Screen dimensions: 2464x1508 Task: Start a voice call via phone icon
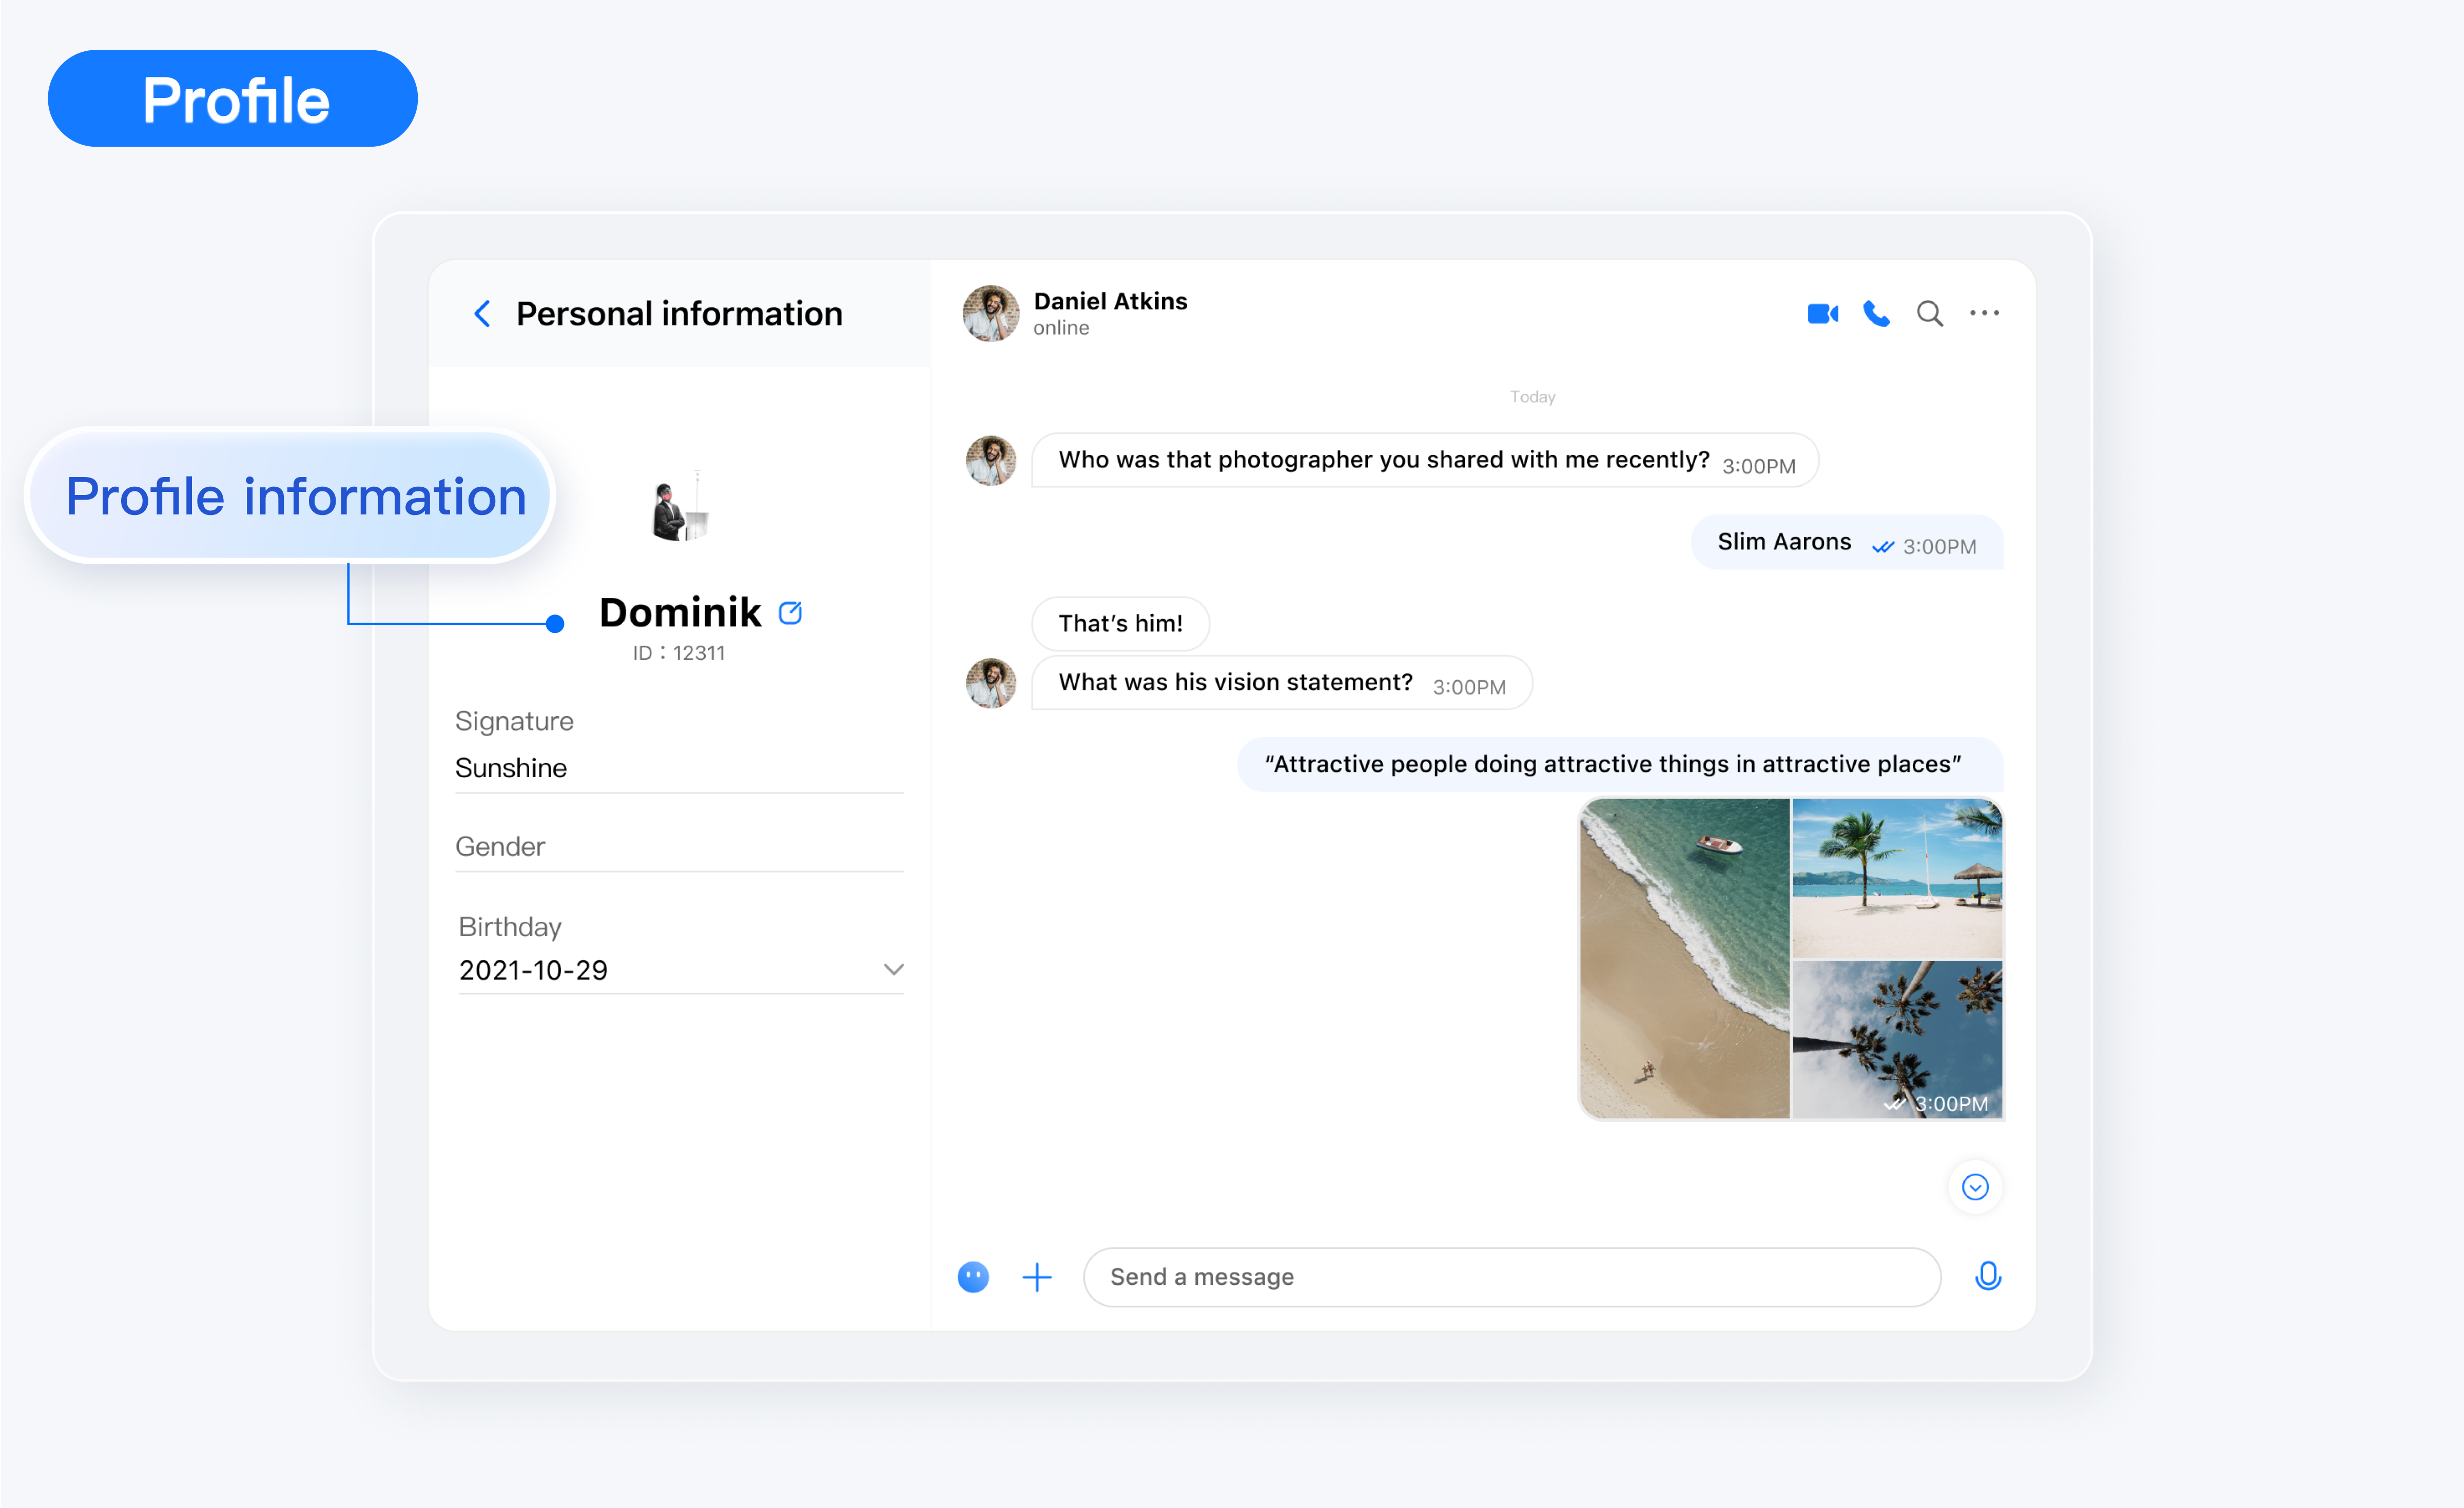tap(1876, 314)
